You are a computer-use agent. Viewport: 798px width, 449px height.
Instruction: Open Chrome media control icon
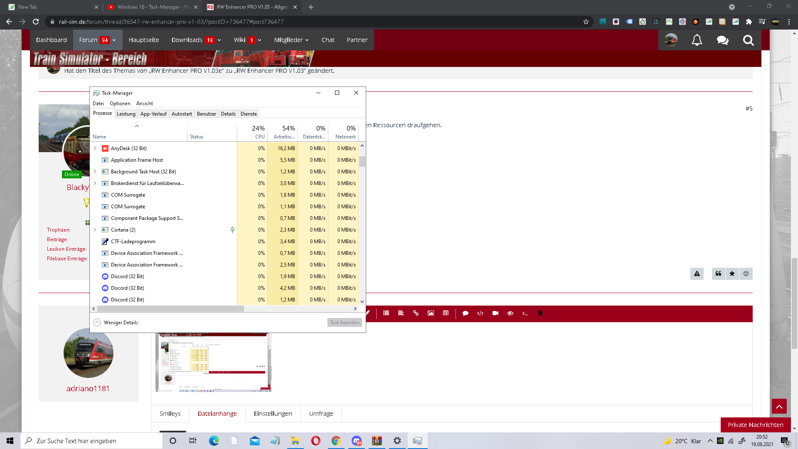[x=762, y=22]
